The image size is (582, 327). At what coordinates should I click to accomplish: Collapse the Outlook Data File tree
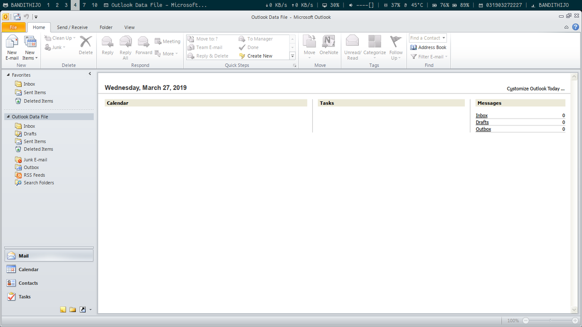(x=8, y=117)
